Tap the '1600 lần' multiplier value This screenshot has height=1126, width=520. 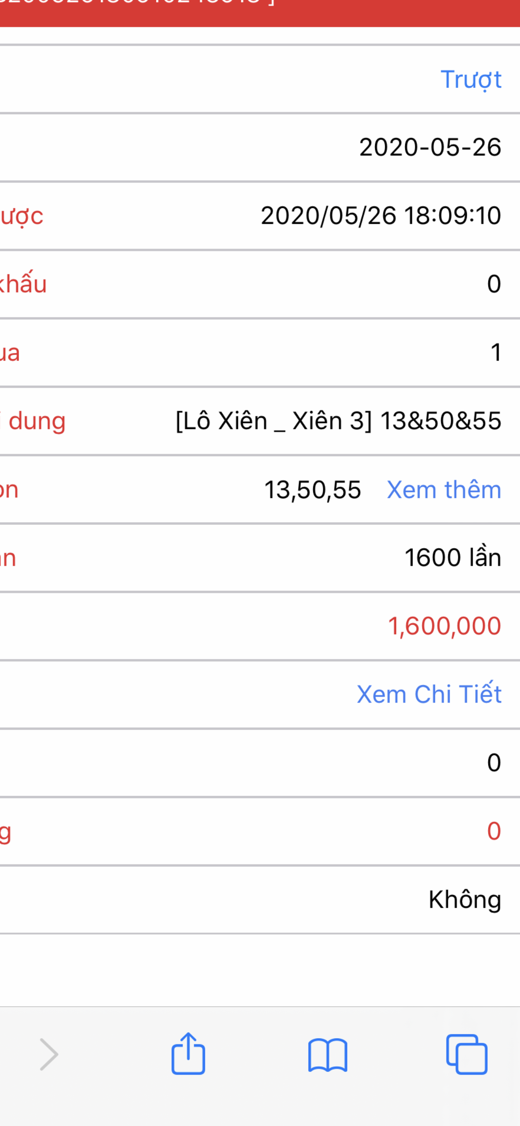click(453, 557)
